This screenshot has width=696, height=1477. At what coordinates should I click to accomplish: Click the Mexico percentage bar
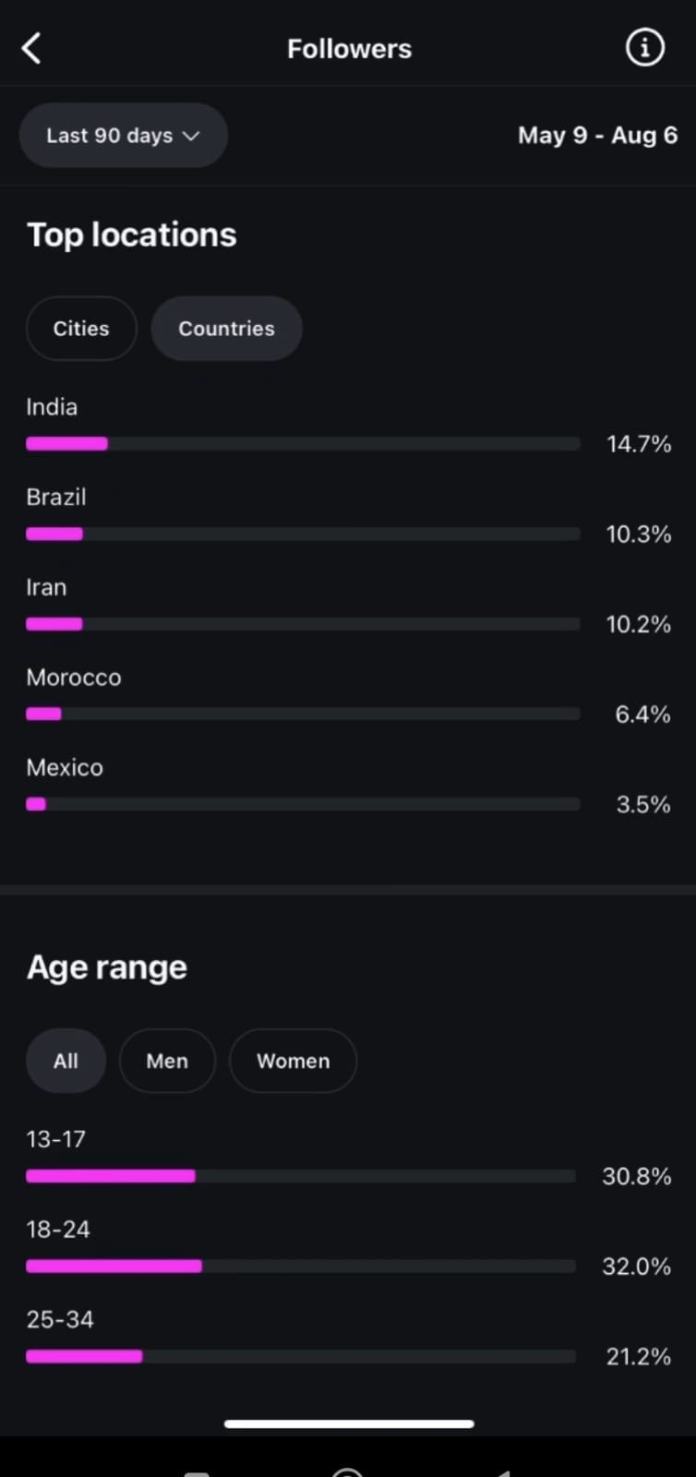pos(302,804)
